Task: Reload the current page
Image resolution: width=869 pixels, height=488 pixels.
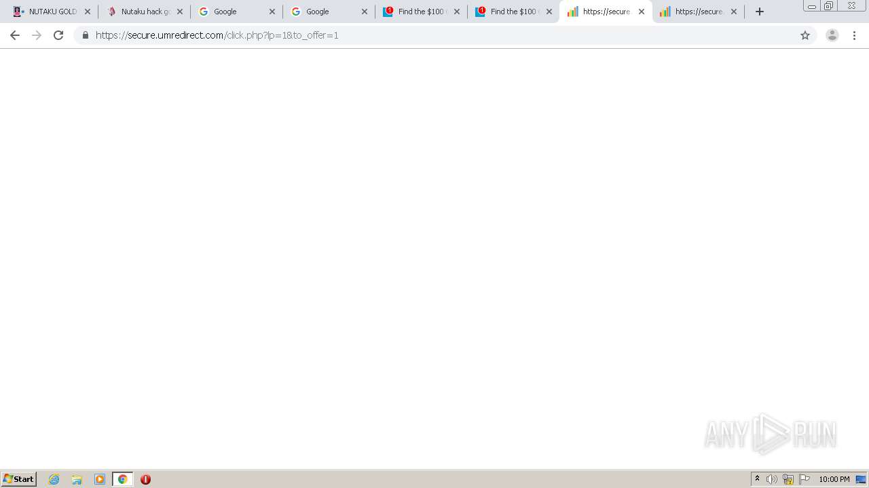Action: (58, 35)
